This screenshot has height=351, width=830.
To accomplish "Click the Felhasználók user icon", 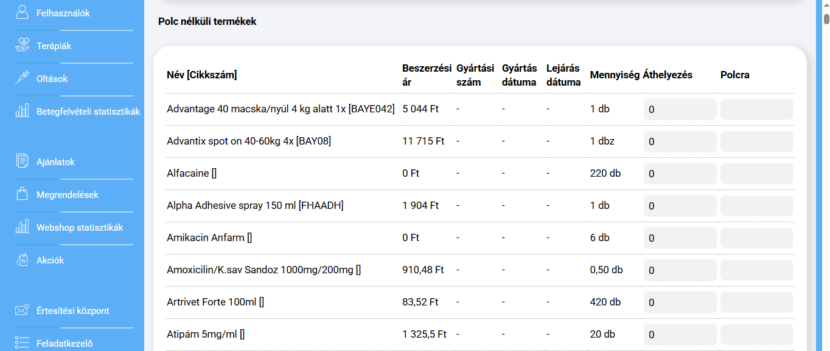I will [23, 13].
